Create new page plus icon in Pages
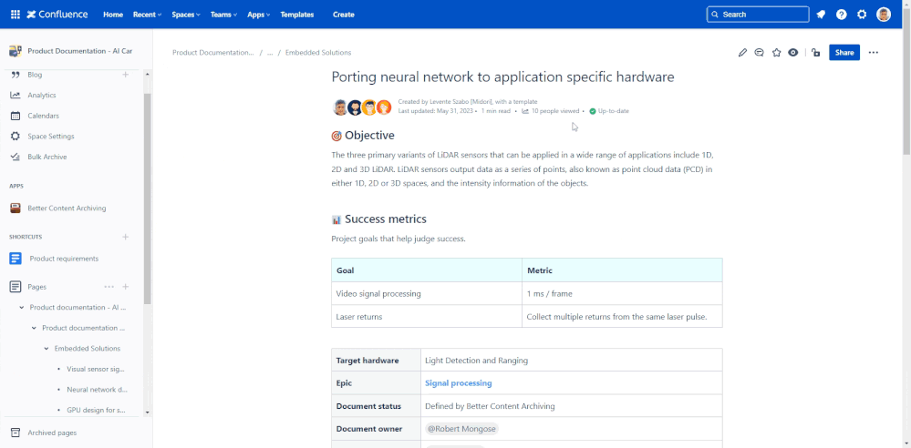This screenshot has width=911, height=448. (x=126, y=287)
